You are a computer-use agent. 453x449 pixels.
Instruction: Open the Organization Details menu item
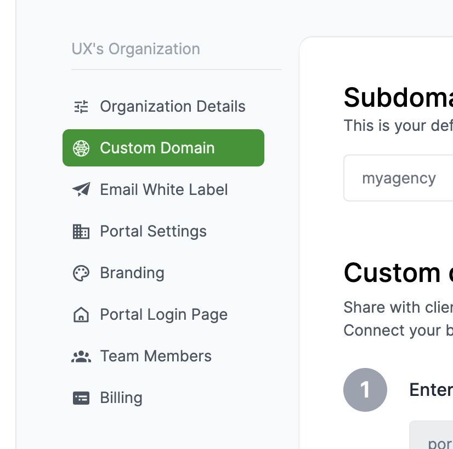172,106
